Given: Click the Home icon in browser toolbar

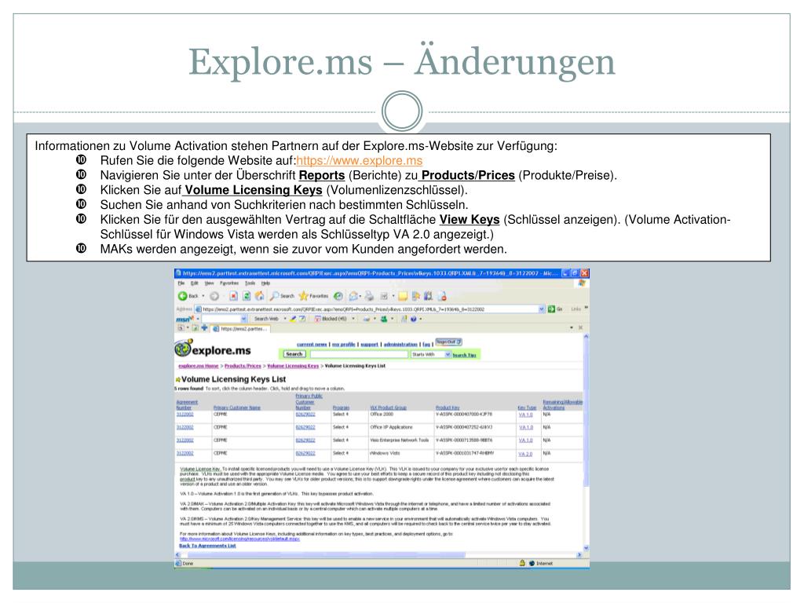Looking at the screenshot, I should pyautogui.click(x=259, y=296).
